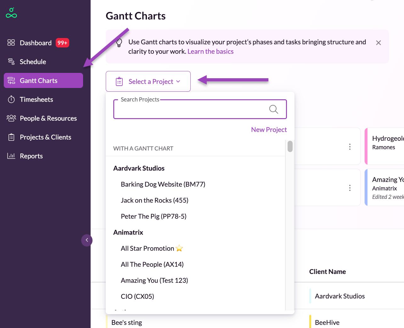Open the three-dot menu beside Amazing You card
The image size is (404, 328).
(350, 188)
